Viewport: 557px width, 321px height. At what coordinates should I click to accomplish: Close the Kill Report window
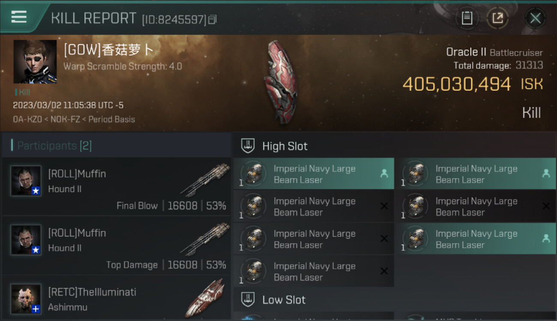coord(535,18)
